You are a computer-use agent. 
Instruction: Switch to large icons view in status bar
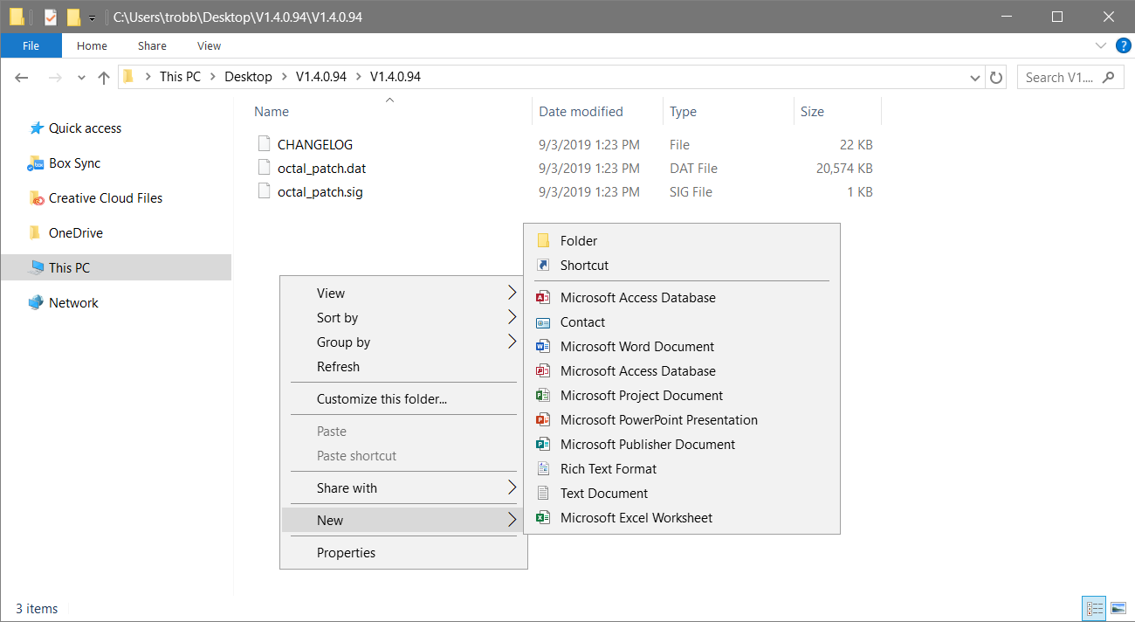coord(1118,608)
